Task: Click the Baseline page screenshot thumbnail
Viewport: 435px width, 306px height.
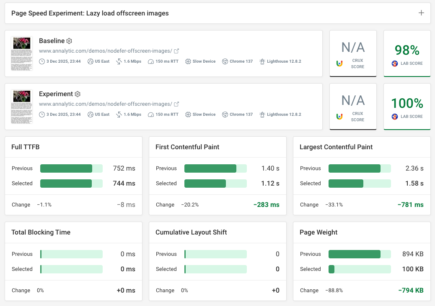Action: click(22, 53)
